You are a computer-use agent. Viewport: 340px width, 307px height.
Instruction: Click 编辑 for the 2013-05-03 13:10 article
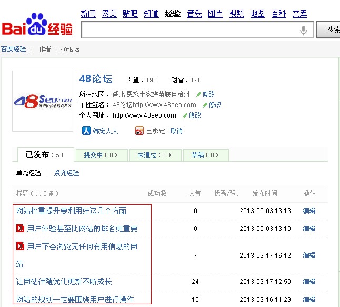(x=309, y=228)
